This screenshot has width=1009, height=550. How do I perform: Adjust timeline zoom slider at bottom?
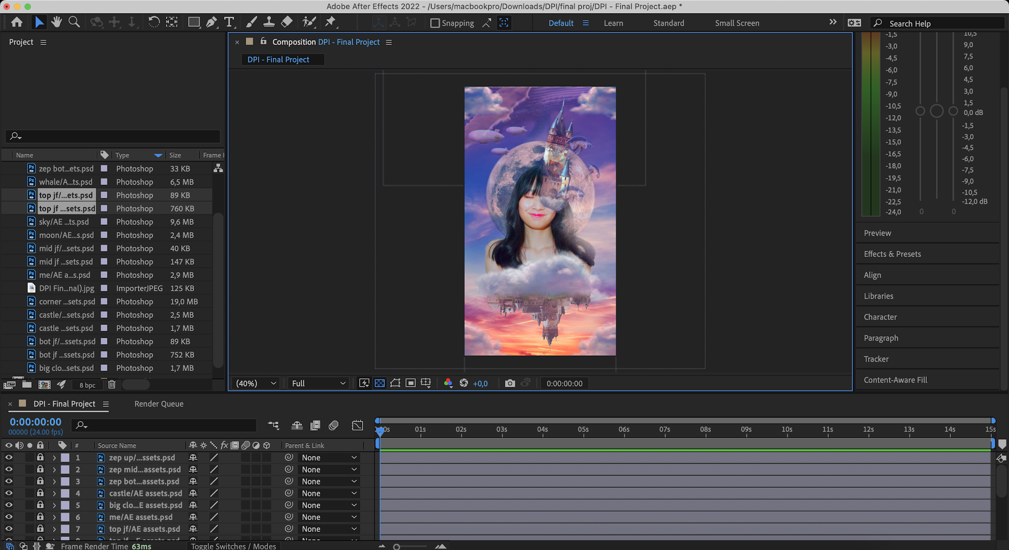click(397, 547)
